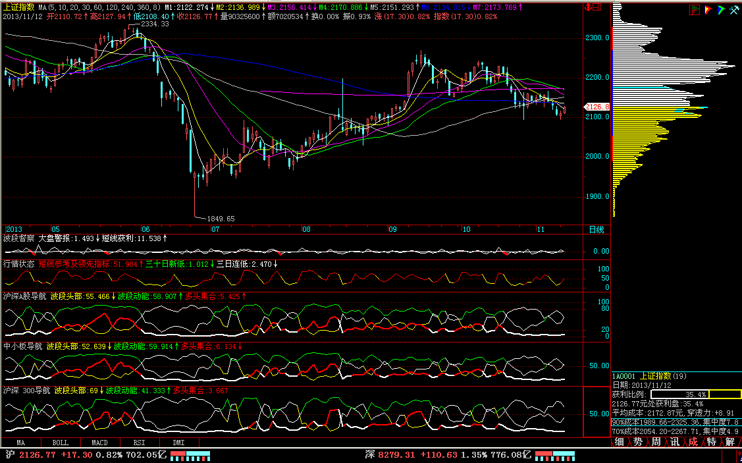
Task: Select the 70%成本 concentration row
Action: pyautogui.click(x=676, y=431)
